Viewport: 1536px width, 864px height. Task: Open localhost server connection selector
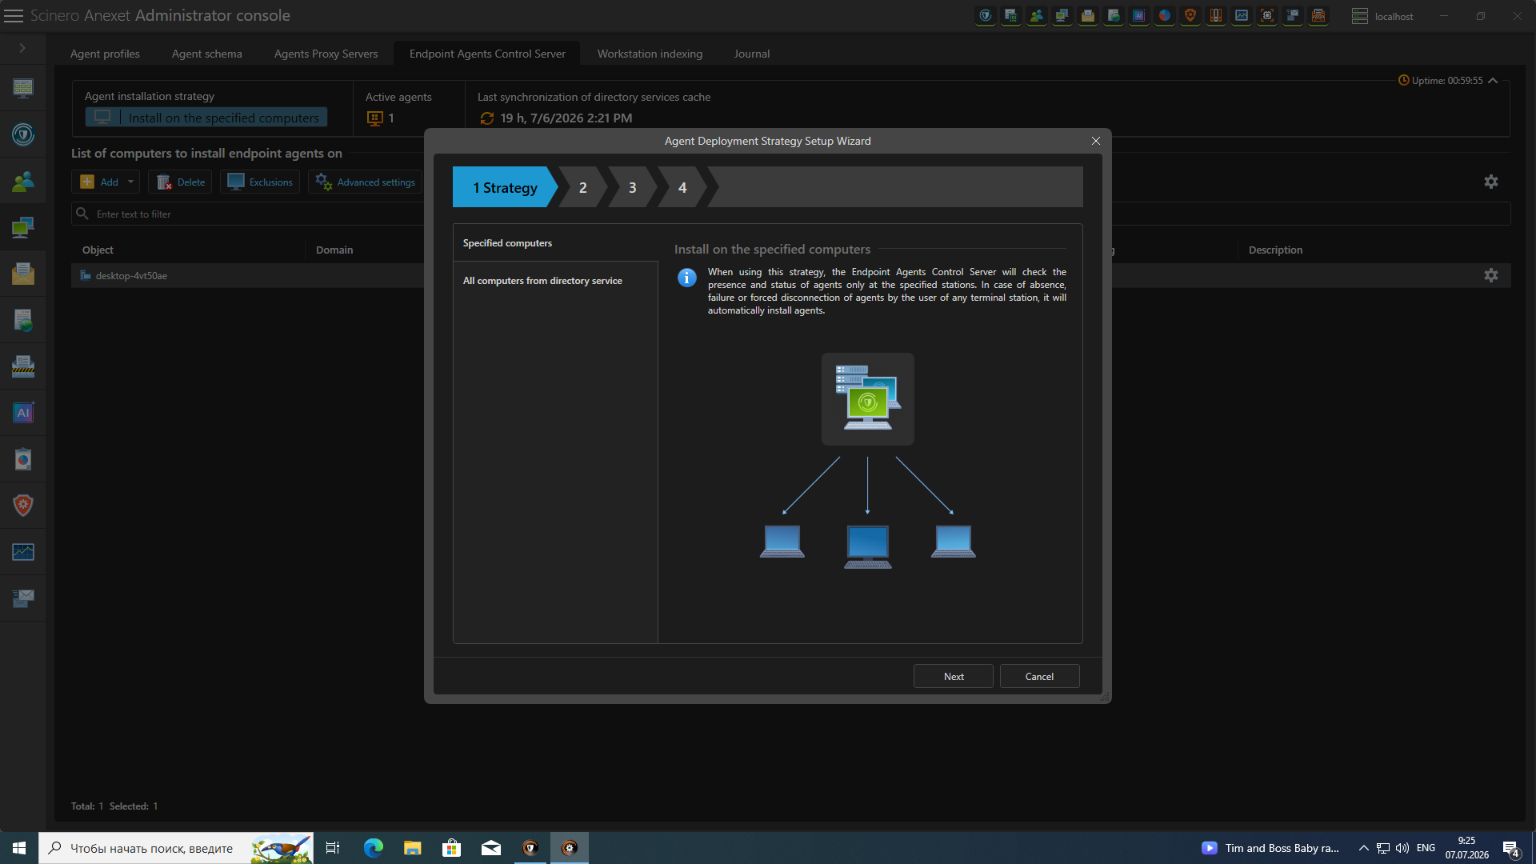[x=1382, y=16]
